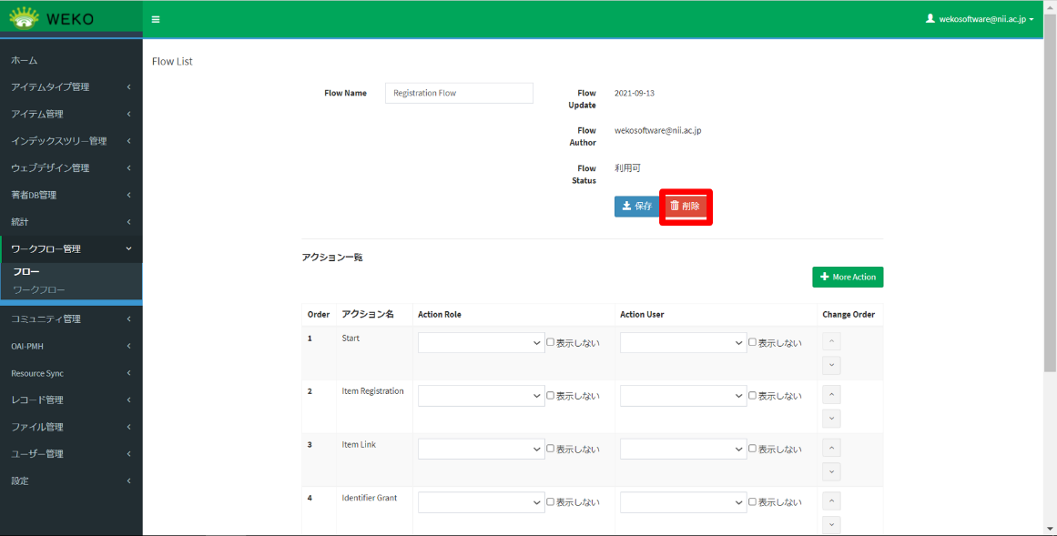Move Item Registration action up
1057x536 pixels.
(831, 395)
